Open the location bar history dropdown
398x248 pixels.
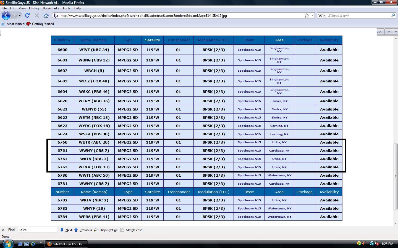tap(313, 15)
